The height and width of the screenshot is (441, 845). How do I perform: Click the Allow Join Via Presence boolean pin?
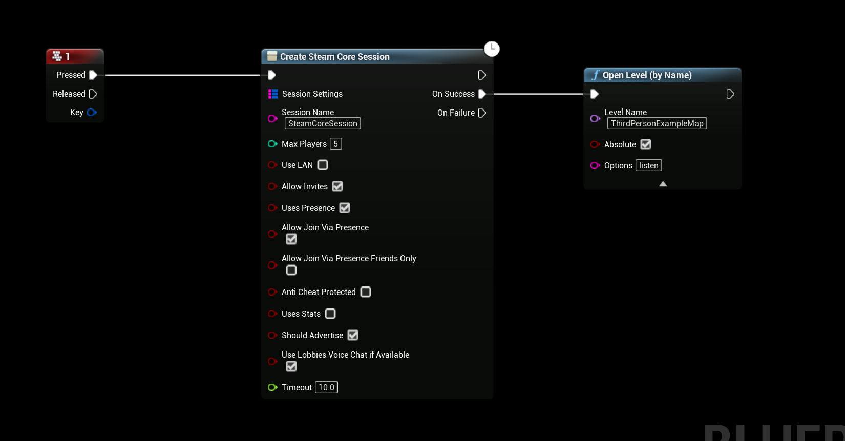click(x=272, y=234)
